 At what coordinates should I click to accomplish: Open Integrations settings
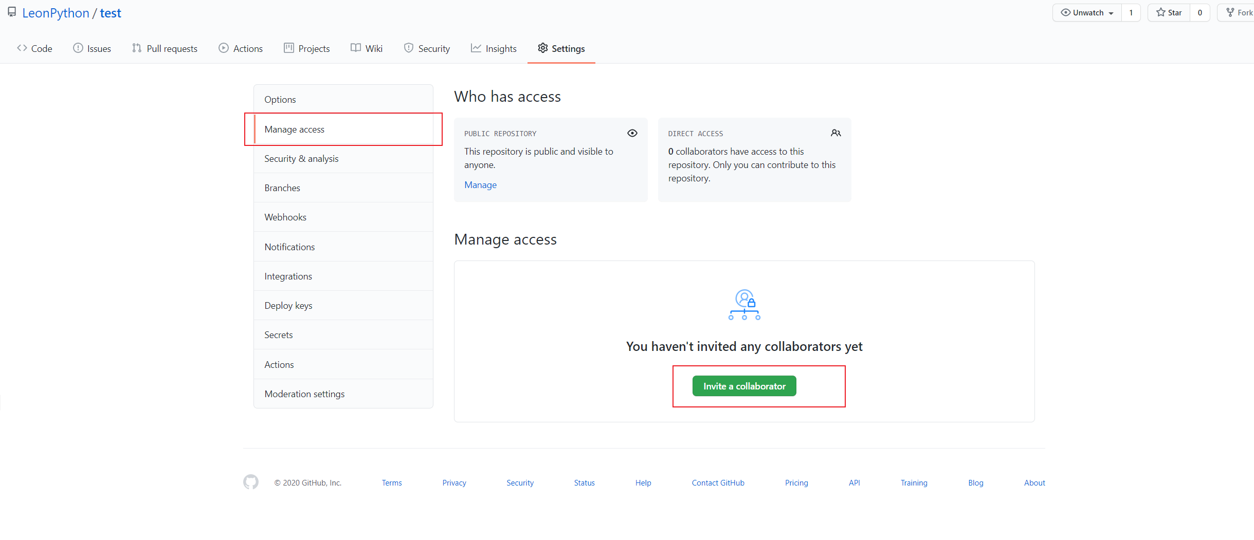click(343, 276)
